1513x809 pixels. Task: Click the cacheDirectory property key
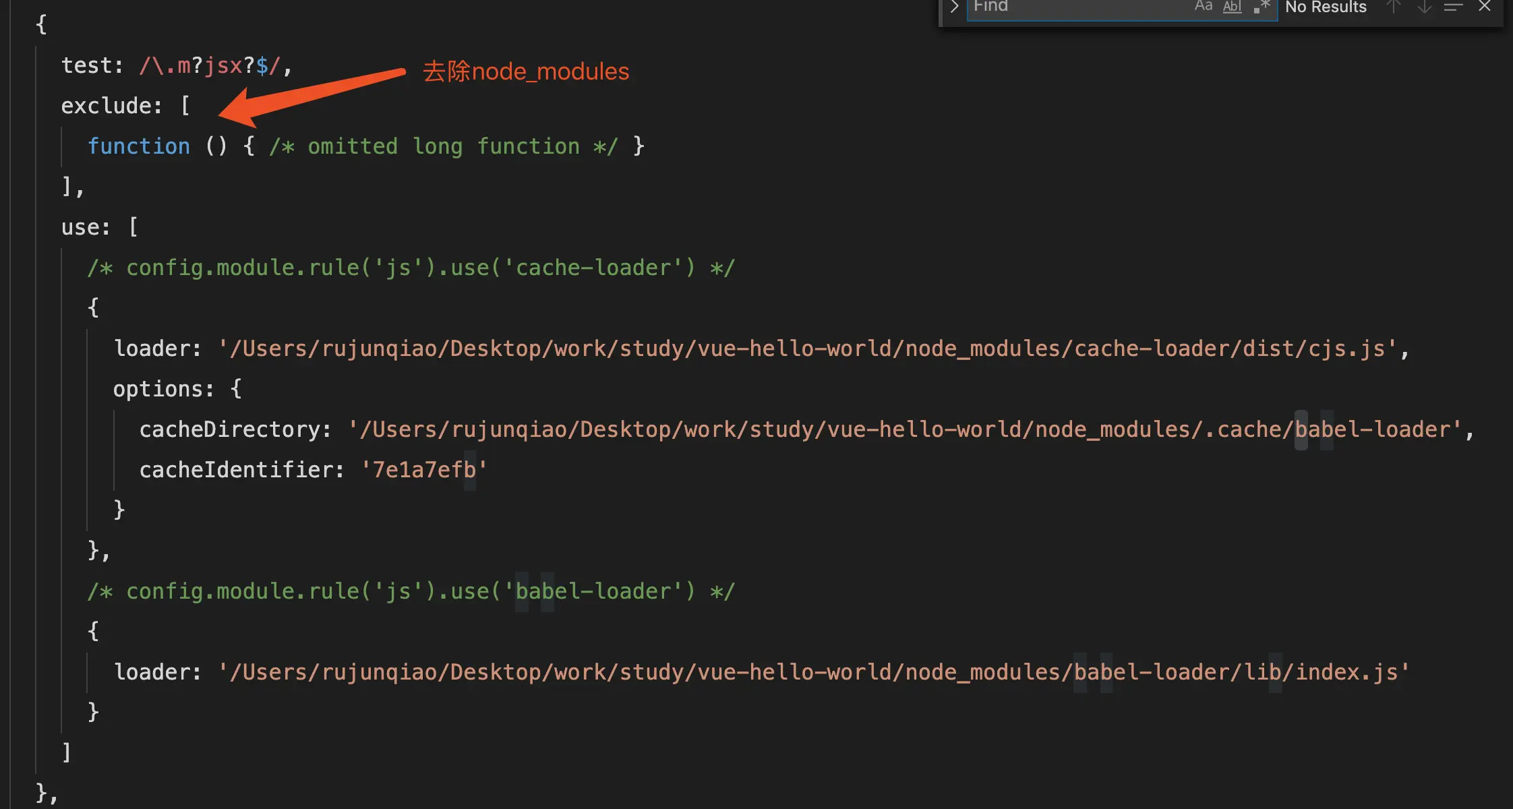229,429
